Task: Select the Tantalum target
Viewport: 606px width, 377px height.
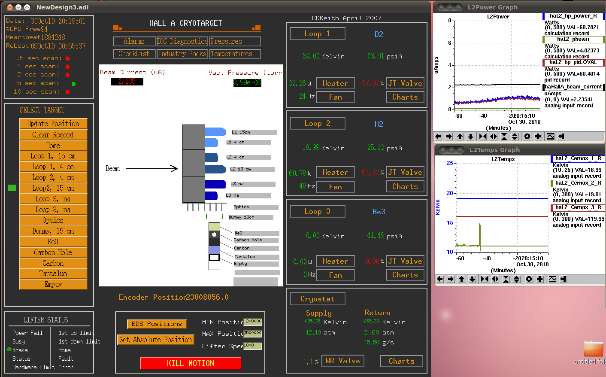Action: click(x=53, y=274)
